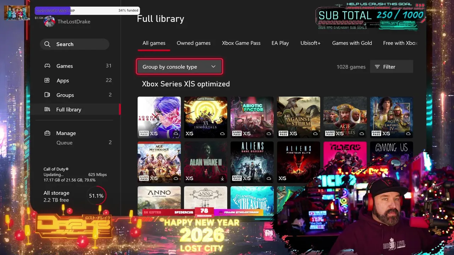
Task: Click the dropdown chevron arrow in Group by
Action: [x=213, y=67]
